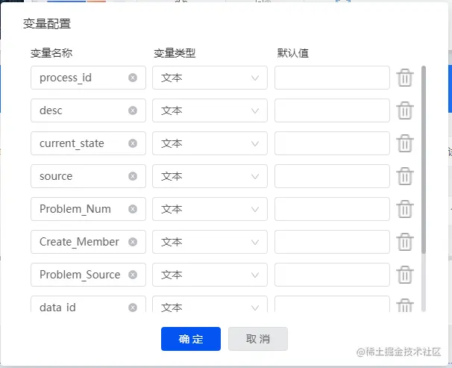Delete the process_id variable row

(405, 78)
